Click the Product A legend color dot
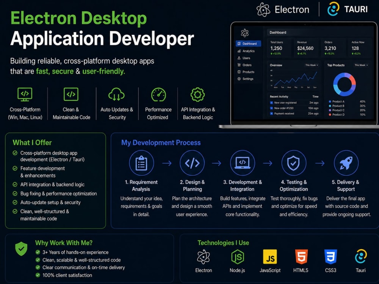This screenshot has height=284, width=379. (330, 101)
